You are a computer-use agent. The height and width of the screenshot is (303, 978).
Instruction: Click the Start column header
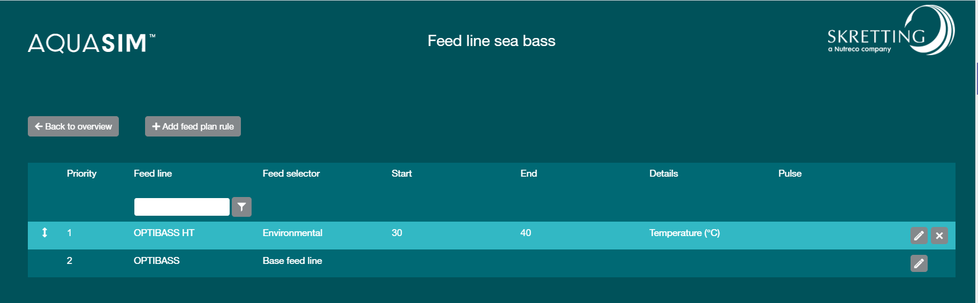coord(401,173)
